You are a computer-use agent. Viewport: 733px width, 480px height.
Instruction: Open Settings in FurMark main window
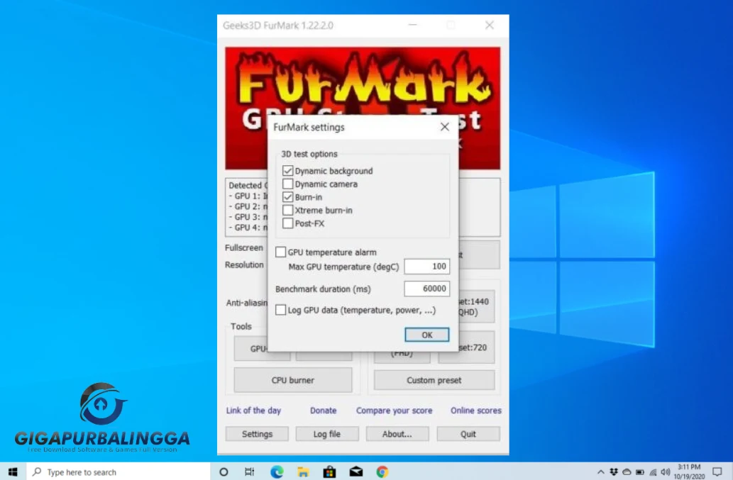pyautogui.click(x=257, y=434)
